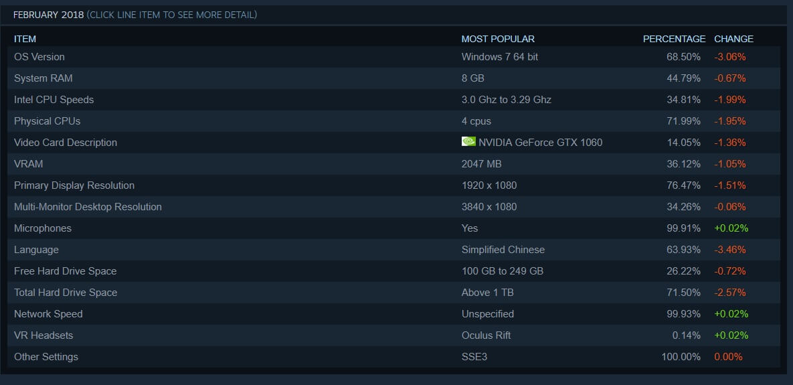
Task: Click the Simplified Chinese value
Action: click(503, 250)
